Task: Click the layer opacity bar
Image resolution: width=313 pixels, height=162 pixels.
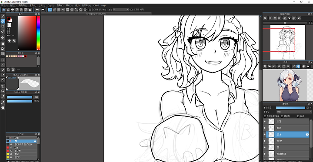Action: click(x=291, y=108)
